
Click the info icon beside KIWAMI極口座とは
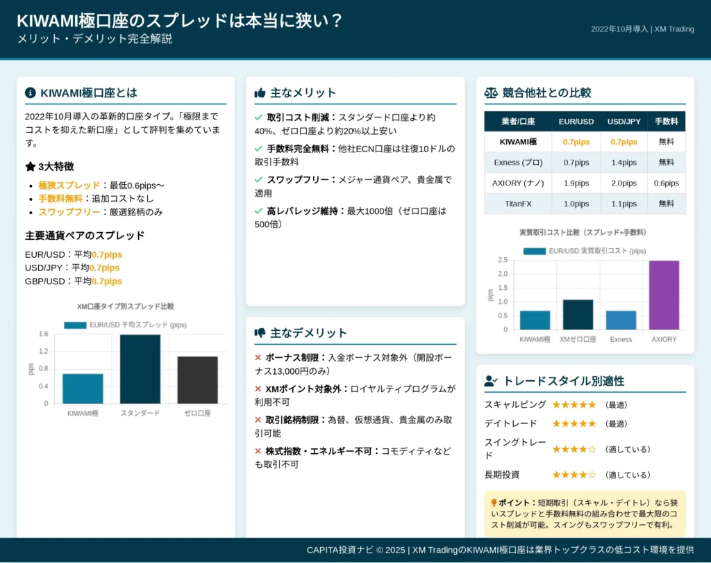coord(30,92)
